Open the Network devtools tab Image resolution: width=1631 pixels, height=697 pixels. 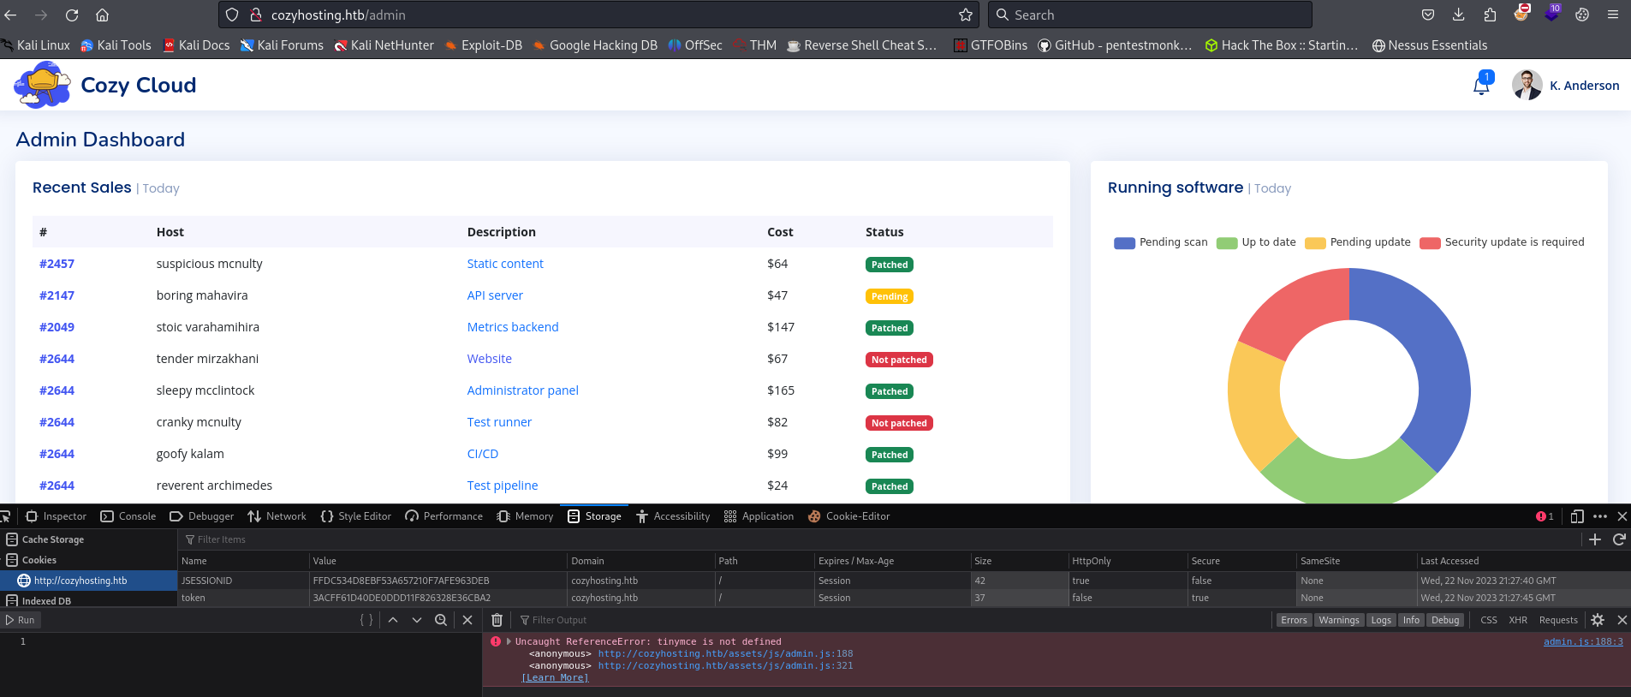click(x=277, y=516)
